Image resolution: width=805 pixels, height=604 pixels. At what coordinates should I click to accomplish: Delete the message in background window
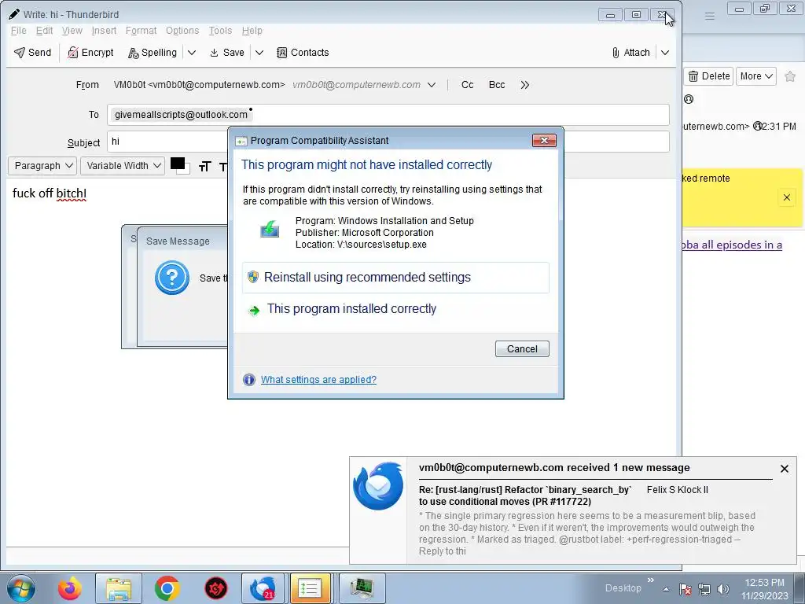pyautogui.click(x=709, y=76)
